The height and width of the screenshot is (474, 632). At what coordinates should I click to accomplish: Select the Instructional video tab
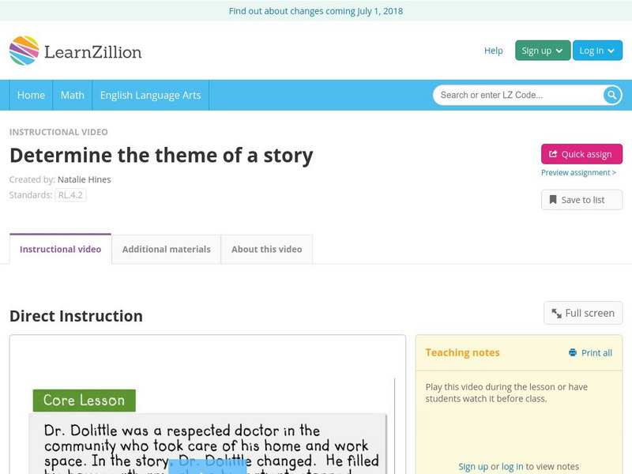[61, 249]
